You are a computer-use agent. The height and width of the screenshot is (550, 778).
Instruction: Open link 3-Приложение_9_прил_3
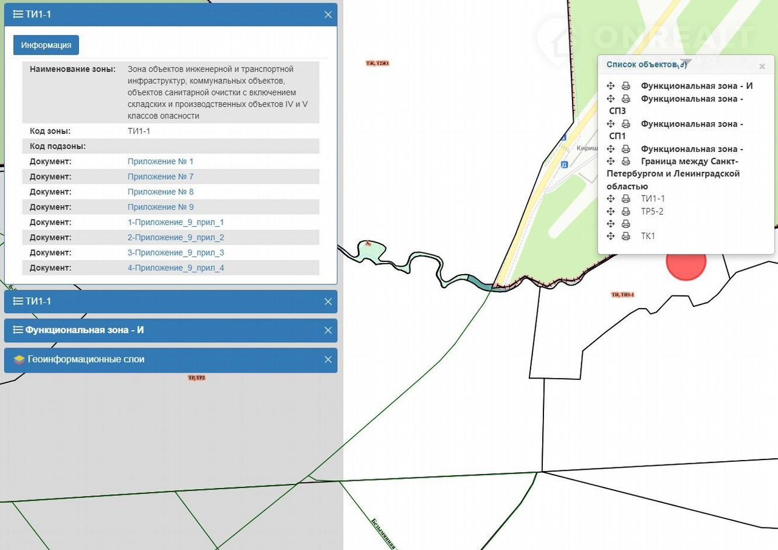[x=176, y=252]
